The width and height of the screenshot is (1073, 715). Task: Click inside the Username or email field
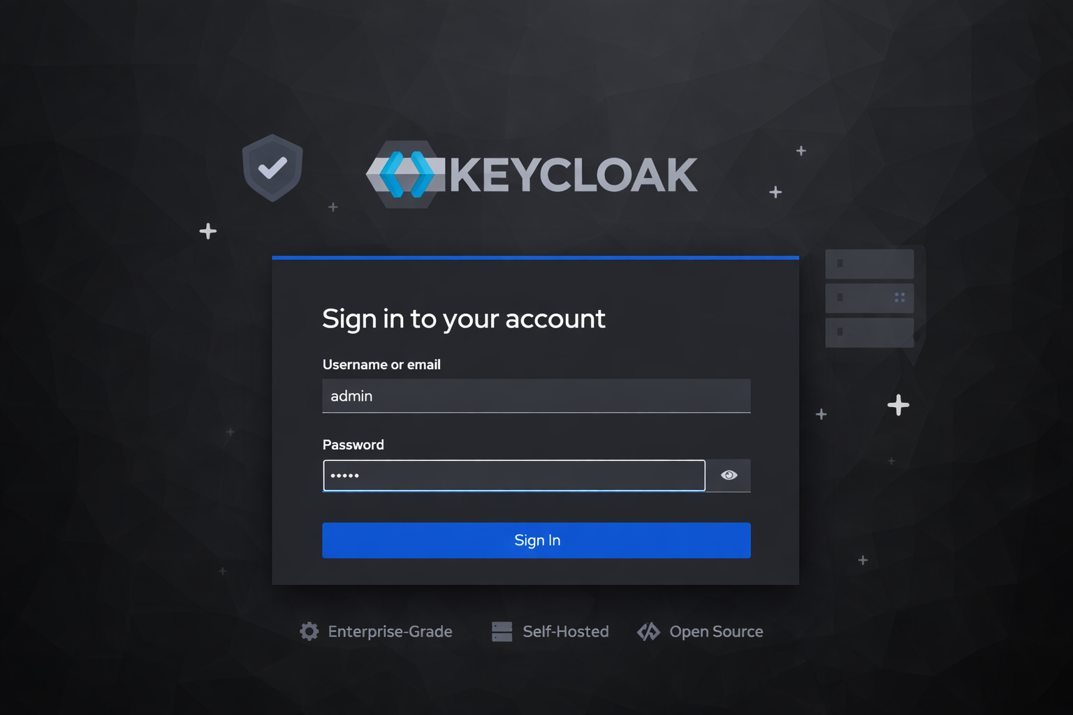click(x=536, y=396)
